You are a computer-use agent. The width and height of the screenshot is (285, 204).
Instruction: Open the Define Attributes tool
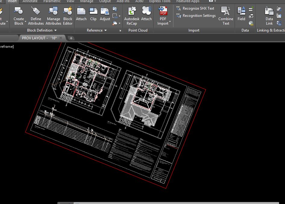(36, 11)
